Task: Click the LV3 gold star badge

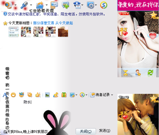Action: [154, 15]
